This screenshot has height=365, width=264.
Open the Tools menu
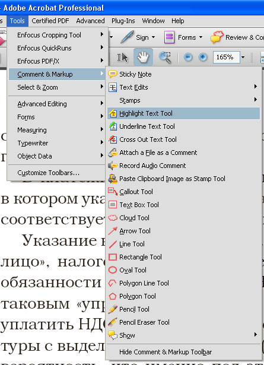click(17, 21)
